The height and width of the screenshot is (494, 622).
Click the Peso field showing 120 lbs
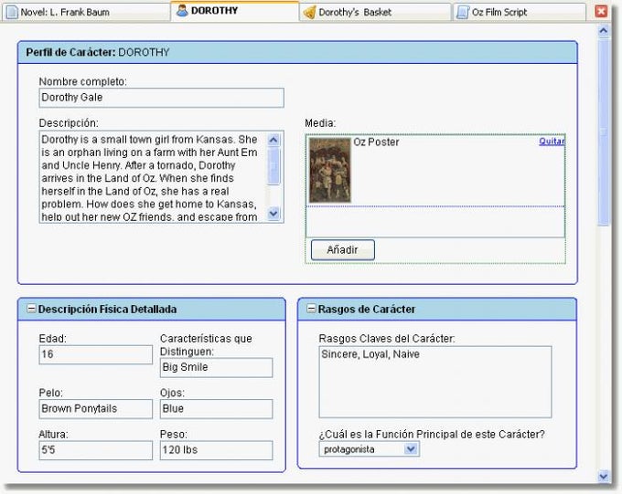pyautogui.click(x=216, y=450)
